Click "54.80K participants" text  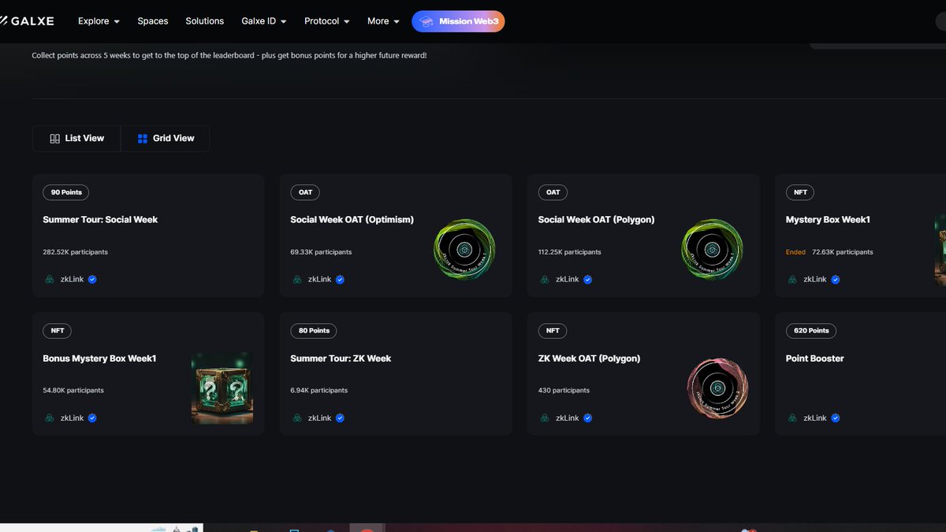(x=73, y=390)
